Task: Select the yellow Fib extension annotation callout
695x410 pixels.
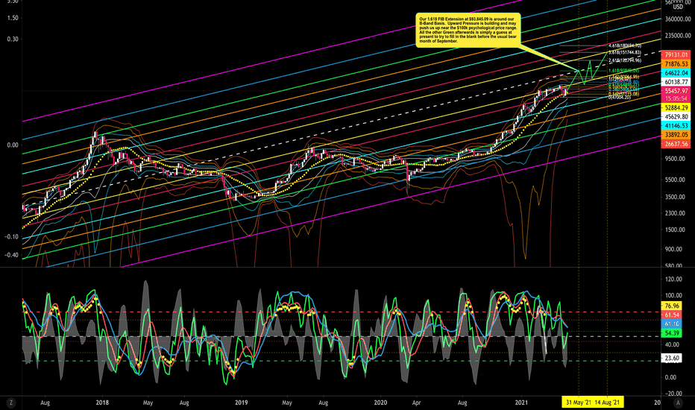Action: point(468,29)
